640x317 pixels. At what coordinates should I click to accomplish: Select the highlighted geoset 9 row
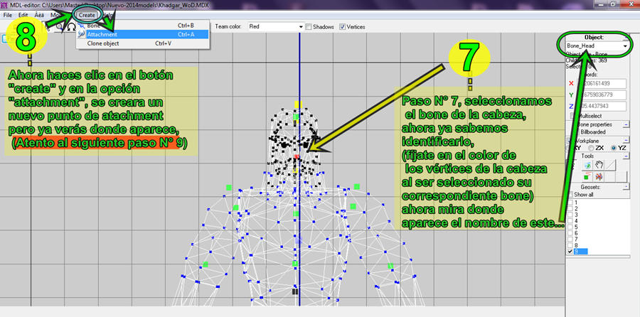(x=580, y=252)
